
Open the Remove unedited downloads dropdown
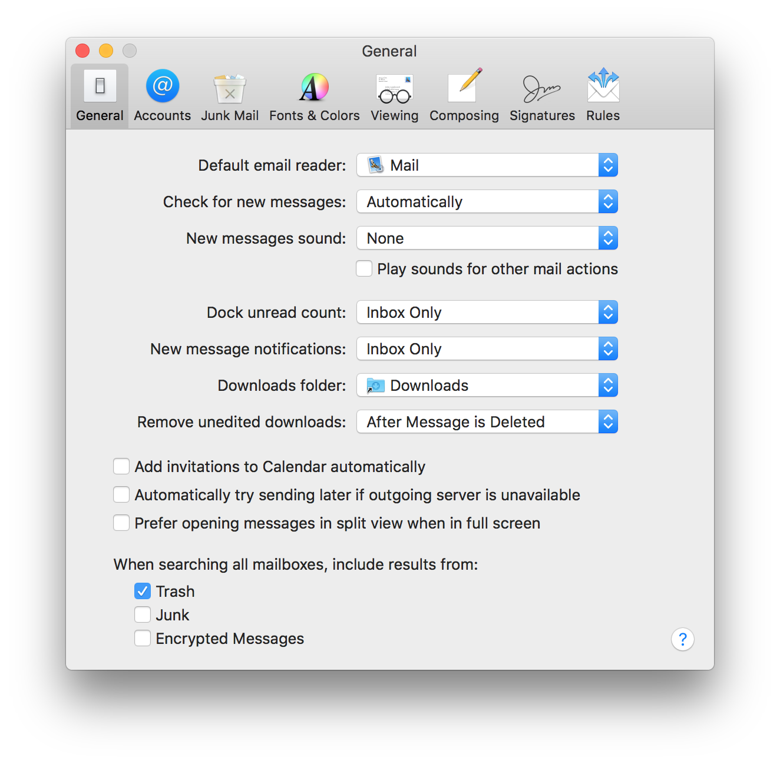487,421
